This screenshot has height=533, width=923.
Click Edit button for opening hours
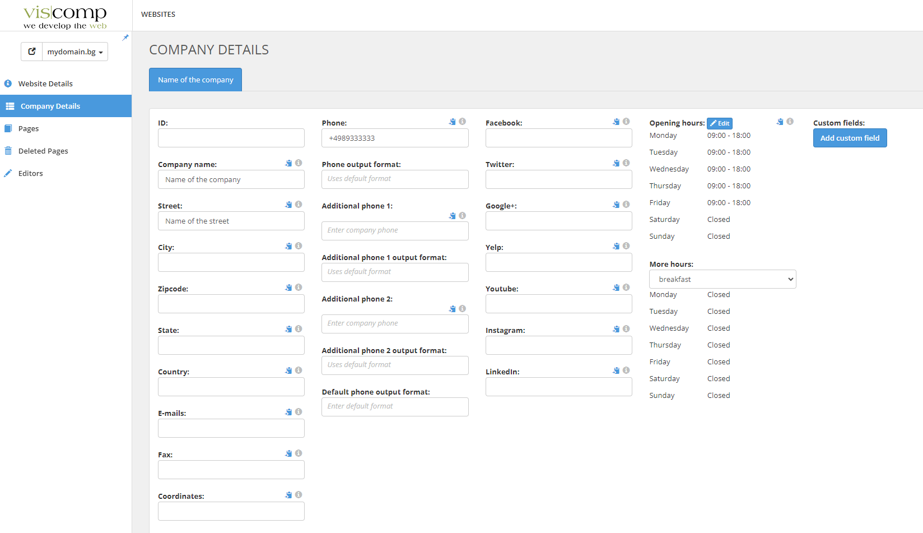point(720,123)
